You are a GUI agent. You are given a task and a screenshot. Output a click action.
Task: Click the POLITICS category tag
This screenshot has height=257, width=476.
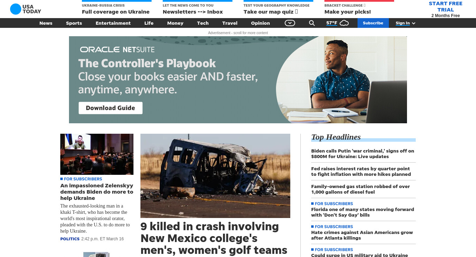(x=70, y=239)
